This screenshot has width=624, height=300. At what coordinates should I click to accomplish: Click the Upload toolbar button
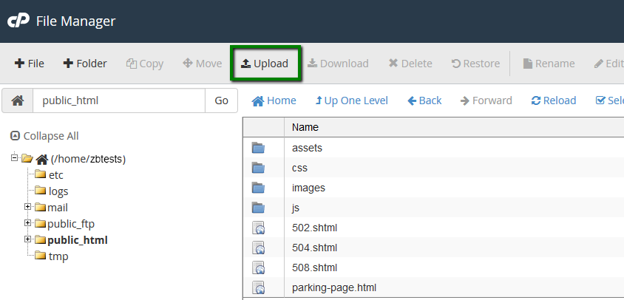tap(265, 64)
